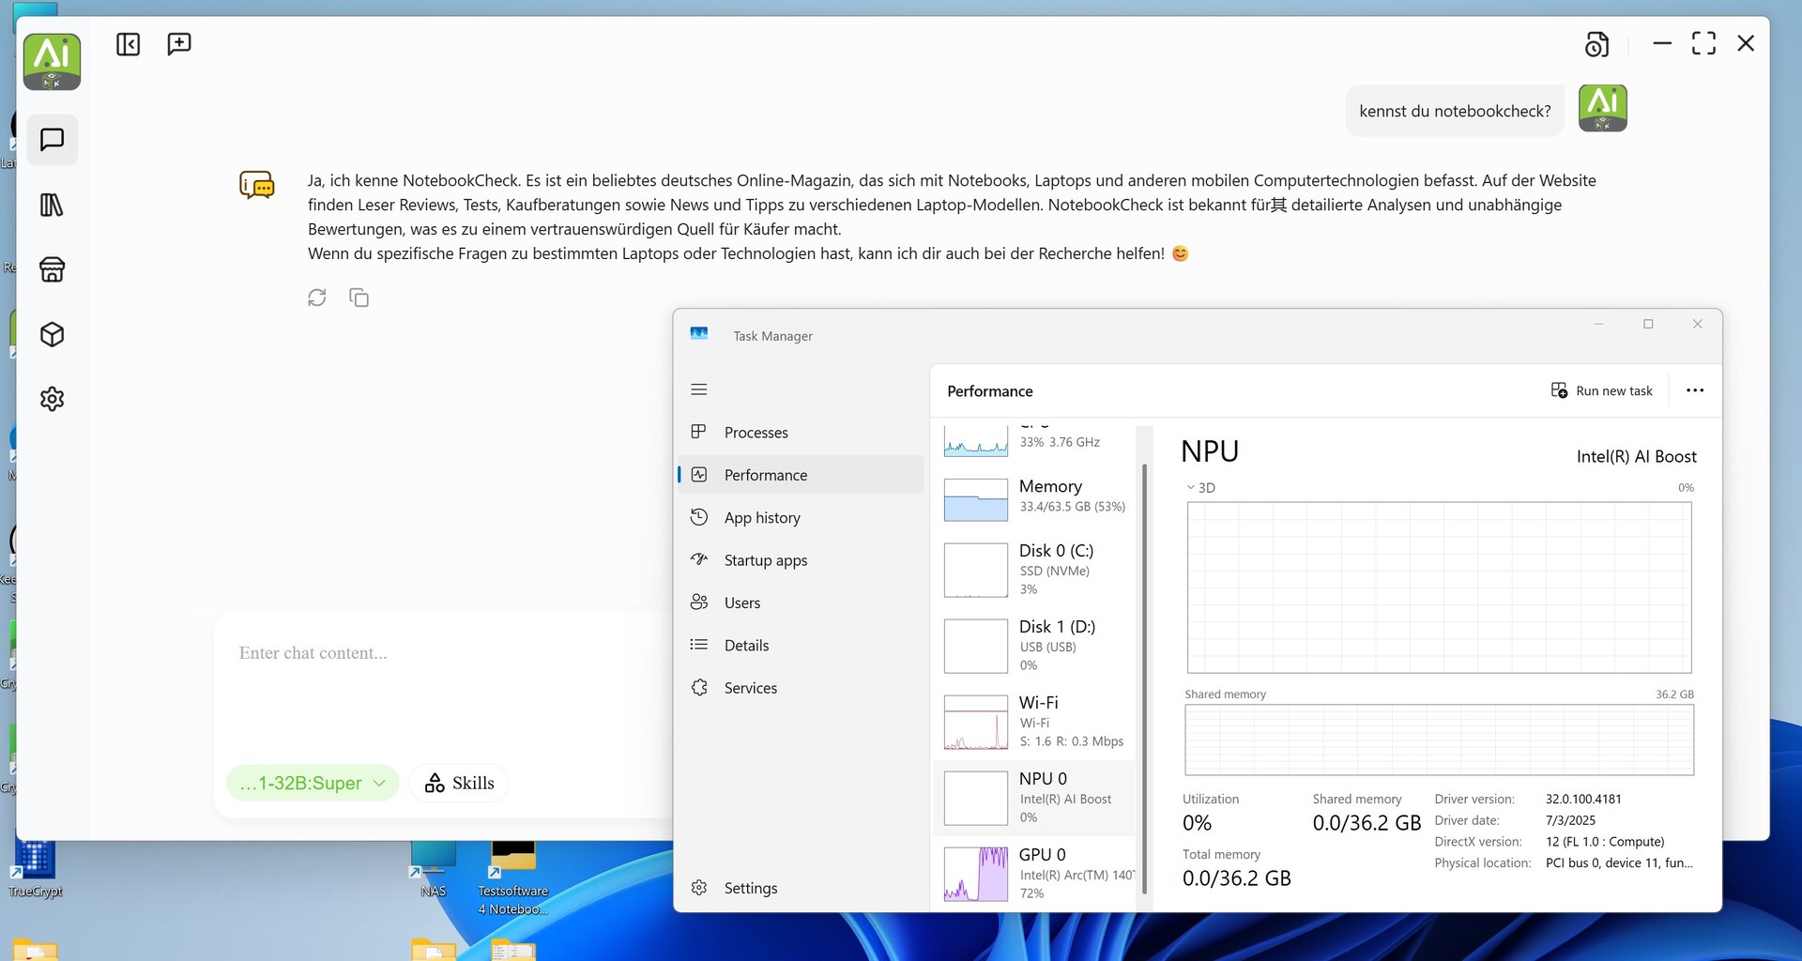This screenshot has height=961, width=1802.
Task: Start a new chat conversation
Action: pos(178,44)
